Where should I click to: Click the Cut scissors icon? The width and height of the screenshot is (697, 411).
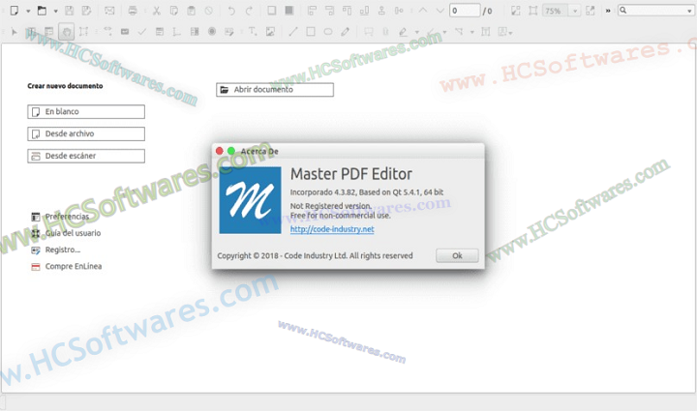coord(157,11)
